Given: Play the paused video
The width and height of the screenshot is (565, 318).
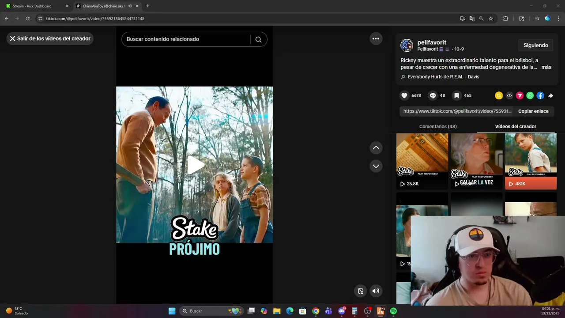Looking at the screenshot, I should [x=195, y=165].
